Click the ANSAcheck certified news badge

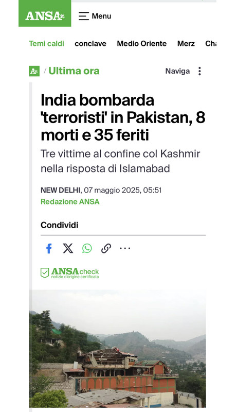pyautogui.click(x=70, y=273)
